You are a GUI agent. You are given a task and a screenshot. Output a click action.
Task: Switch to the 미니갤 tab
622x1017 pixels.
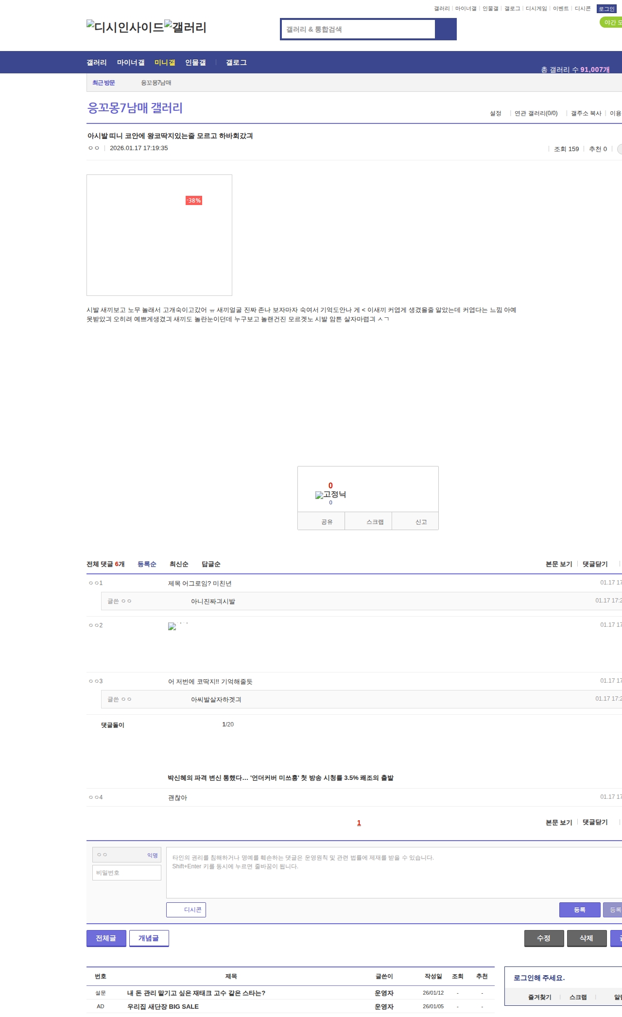(x=165, y=63)
